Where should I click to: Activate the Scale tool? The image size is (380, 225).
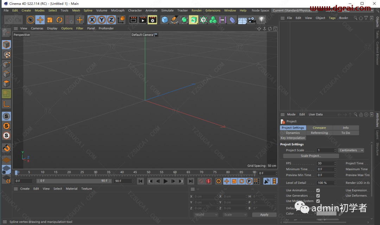click(x=50, y=20)
